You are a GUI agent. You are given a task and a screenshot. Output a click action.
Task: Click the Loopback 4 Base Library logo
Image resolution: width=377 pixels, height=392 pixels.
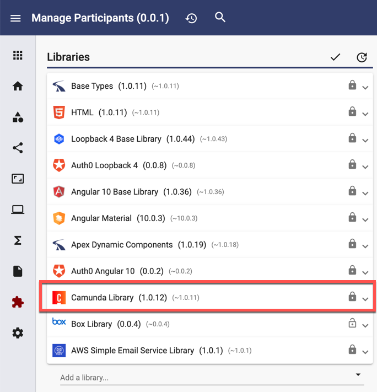point(59,139)
